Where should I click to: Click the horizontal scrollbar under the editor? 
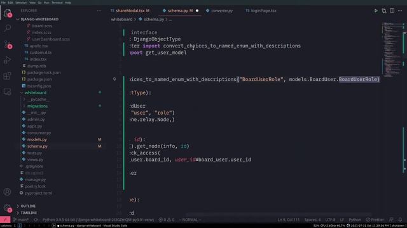(279, 215)
